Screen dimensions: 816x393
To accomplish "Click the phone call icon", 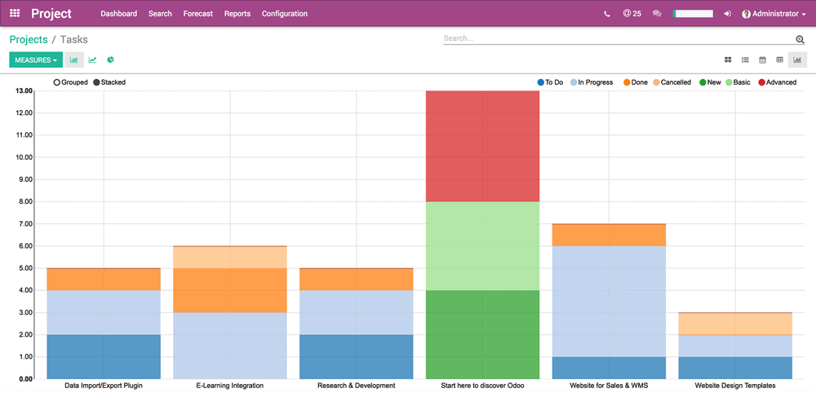I will coord(606,14).
